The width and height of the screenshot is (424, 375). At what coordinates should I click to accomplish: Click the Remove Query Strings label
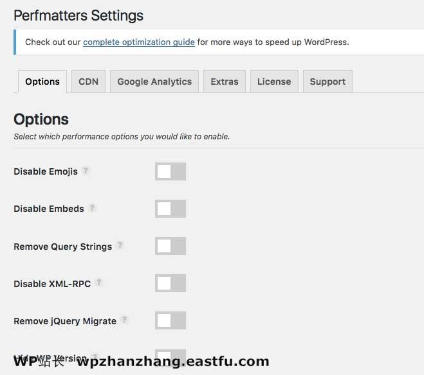click(63, 247)
